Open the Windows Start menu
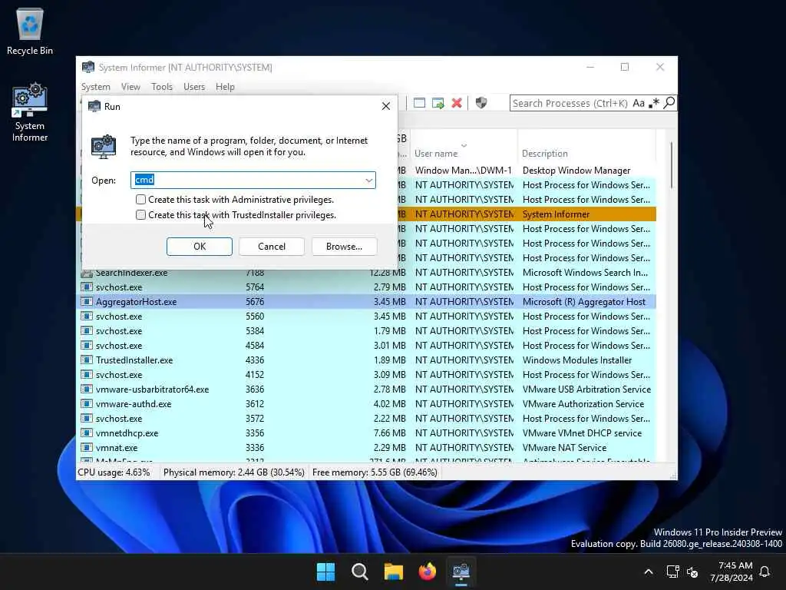 [325, 572]
